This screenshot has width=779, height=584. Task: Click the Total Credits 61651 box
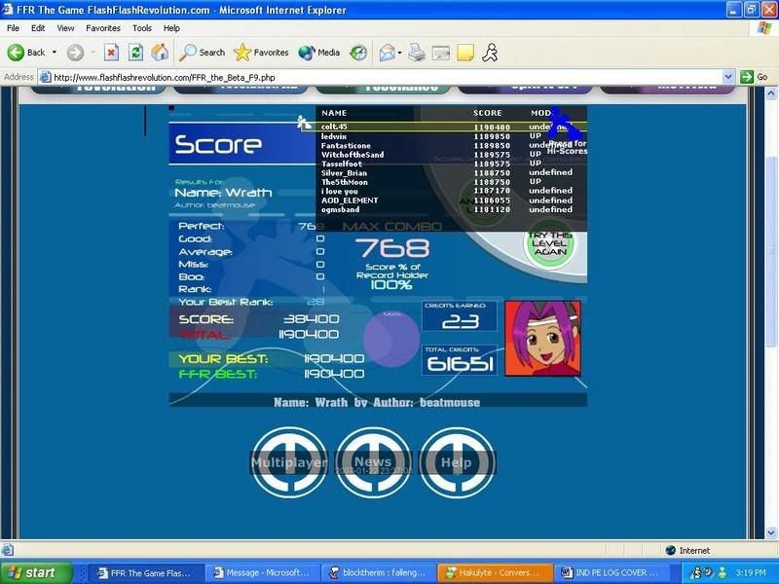point(460,360)
